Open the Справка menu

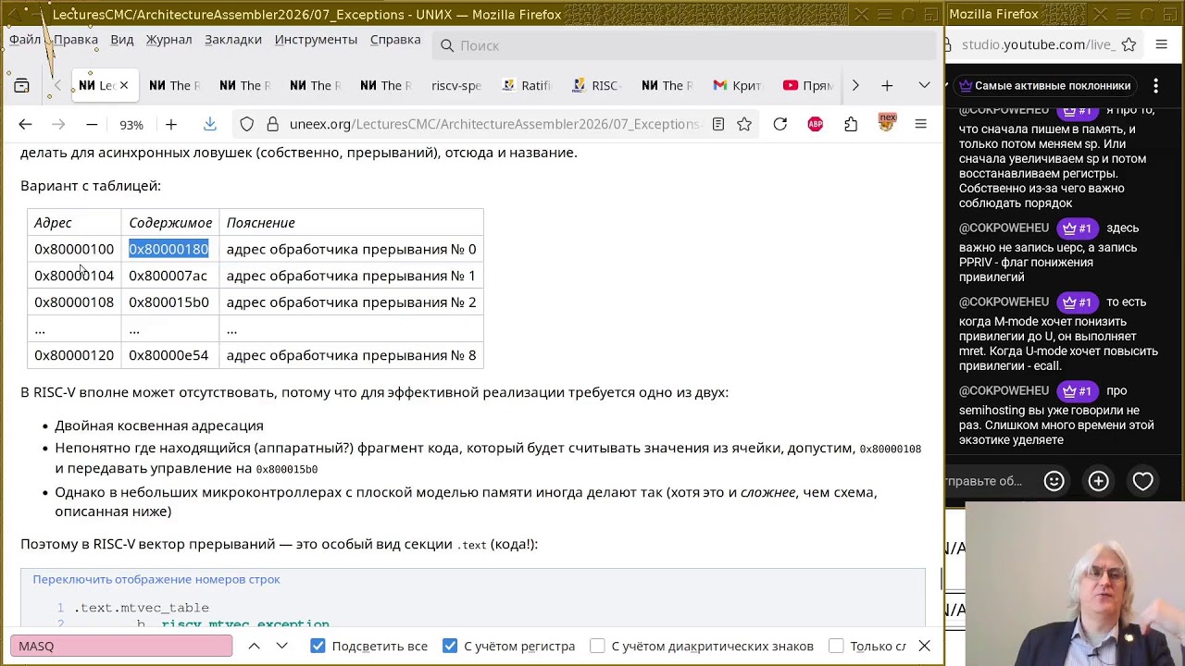pyautogui.click(x=395, y=40)
